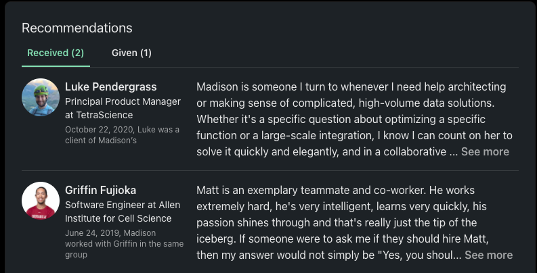
Task: Click Griffin Fujioka's profile photo
Action: coord(41,201)
